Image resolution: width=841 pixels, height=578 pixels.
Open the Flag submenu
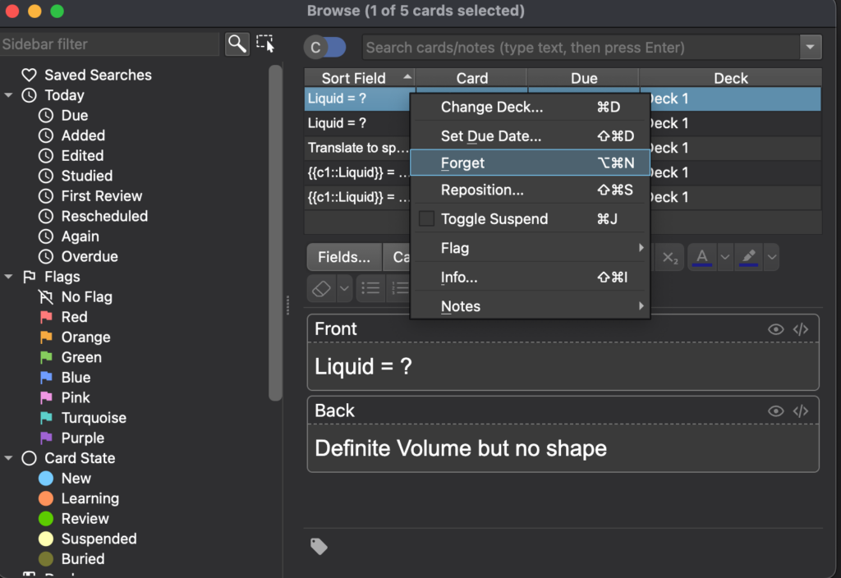click(530, 248)
